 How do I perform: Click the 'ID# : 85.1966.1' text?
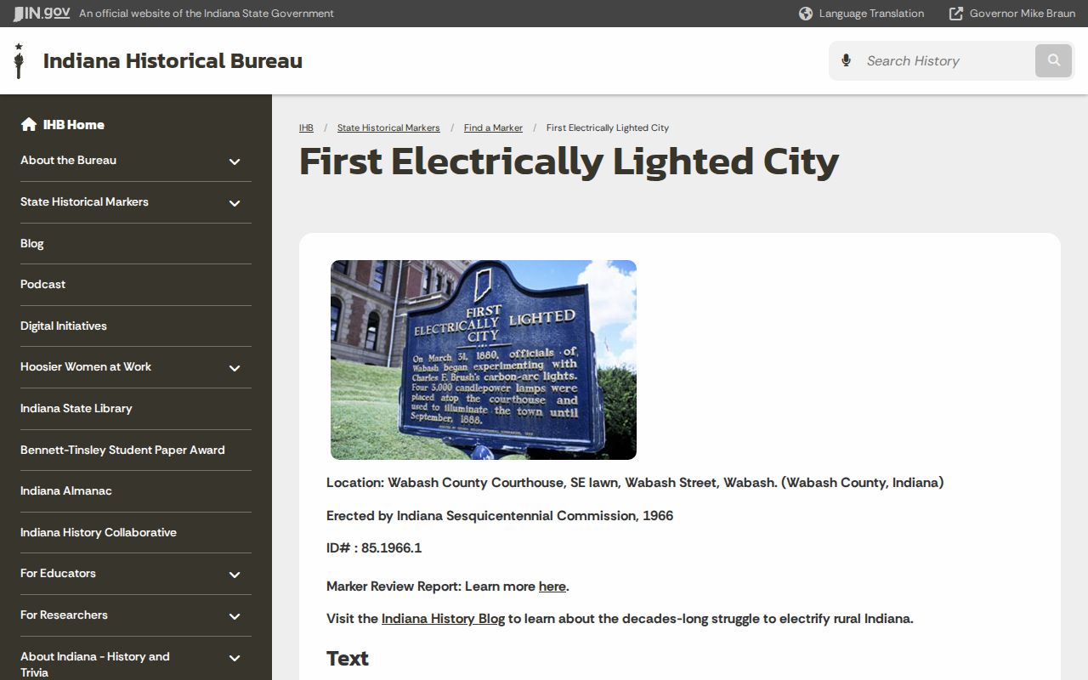click(x=374, y=548)
